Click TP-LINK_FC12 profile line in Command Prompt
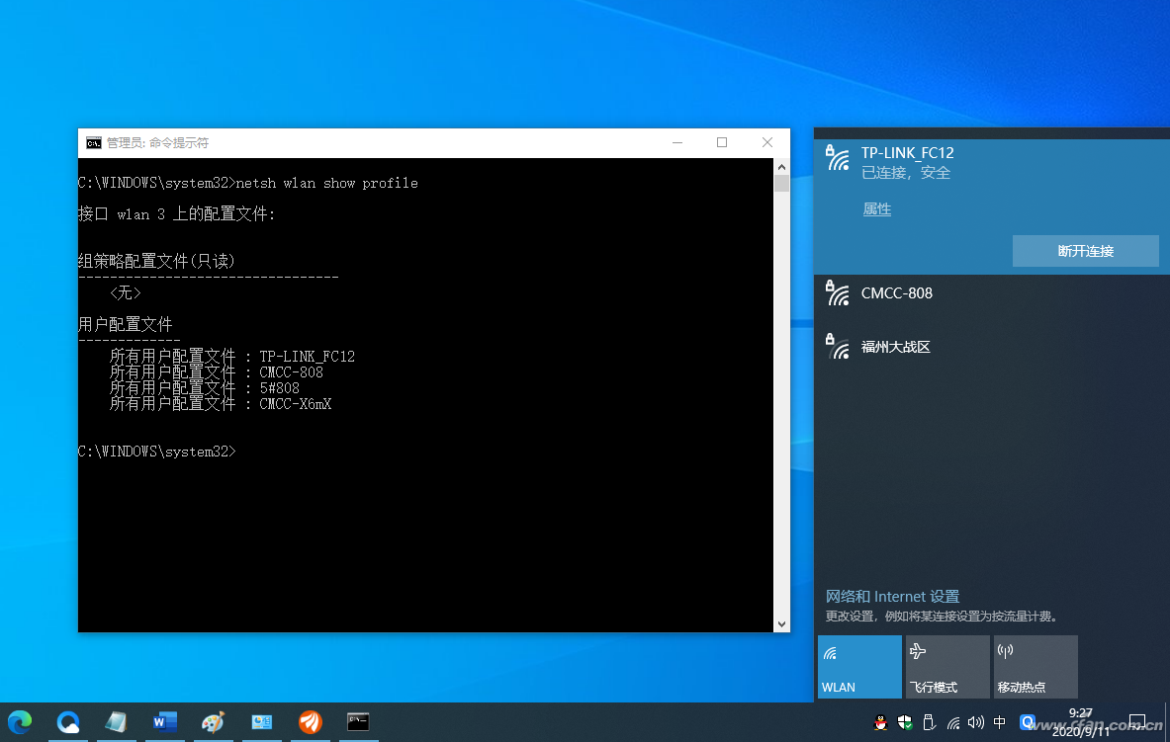This screenshot has height=742, width=1170. (232, 357)
